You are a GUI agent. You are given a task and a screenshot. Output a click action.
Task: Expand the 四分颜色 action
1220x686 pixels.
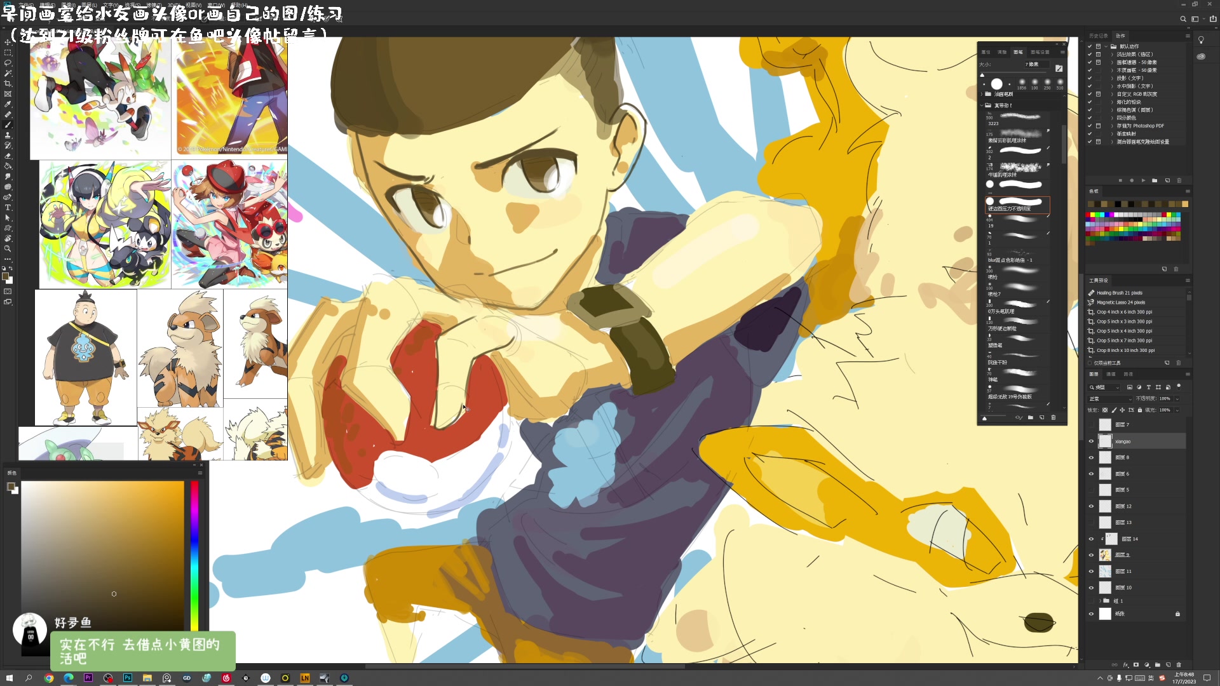(1112, 118)
